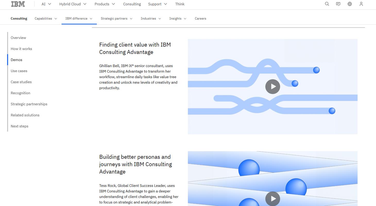Expand the Support menu
The image size is (376, 206).
tap(158, 4)
